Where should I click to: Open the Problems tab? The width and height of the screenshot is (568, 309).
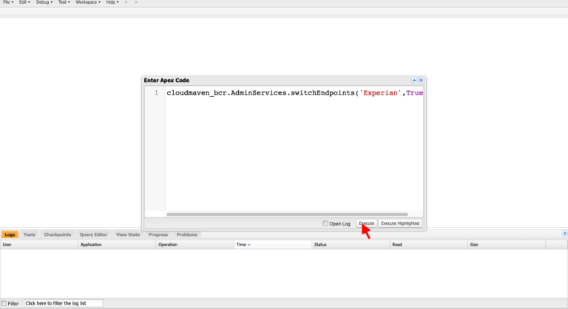tap(187, 235)
